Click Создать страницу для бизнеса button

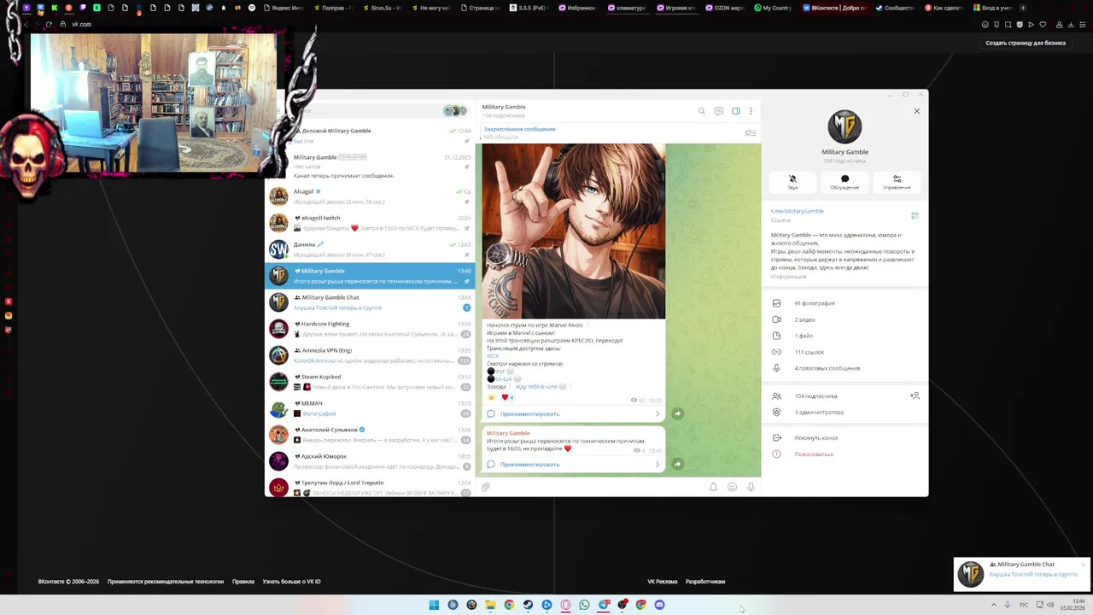[x=1026, y=43]
